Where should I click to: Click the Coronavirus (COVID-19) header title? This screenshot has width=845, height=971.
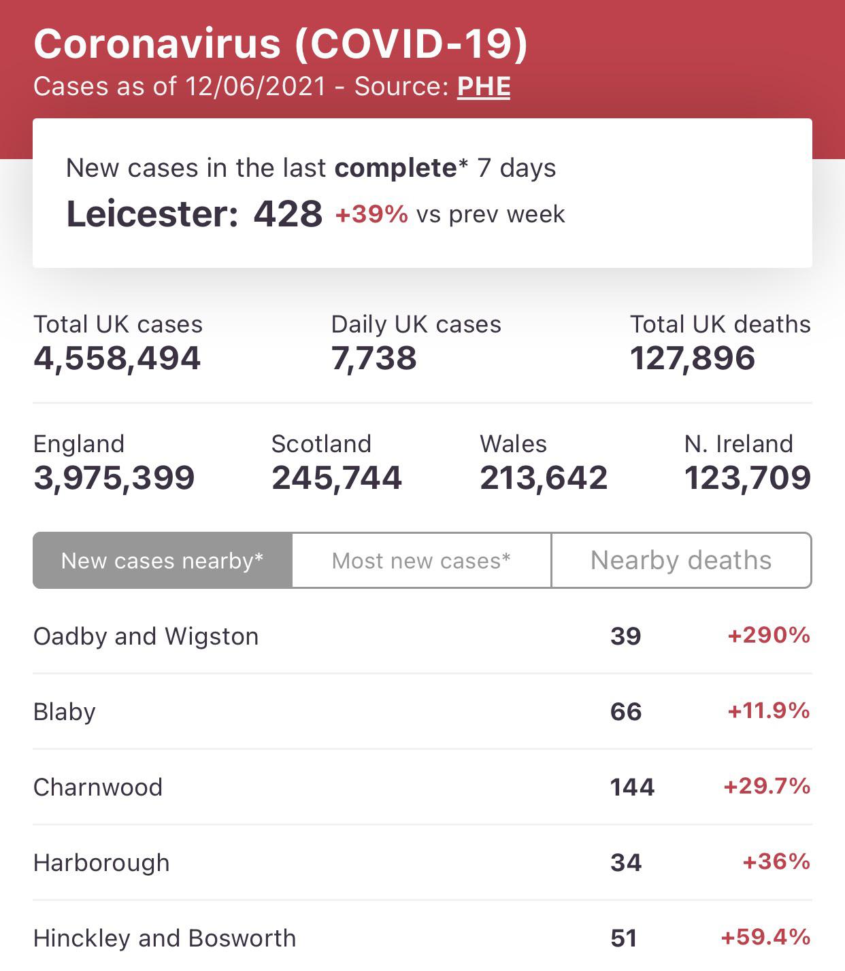281,45
